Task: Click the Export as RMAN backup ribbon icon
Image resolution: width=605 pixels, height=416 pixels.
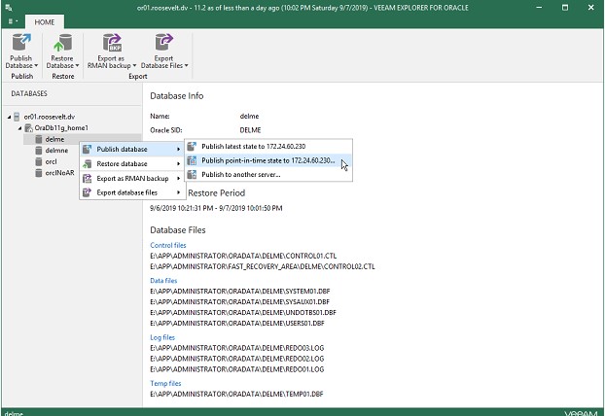Action: 112,43
